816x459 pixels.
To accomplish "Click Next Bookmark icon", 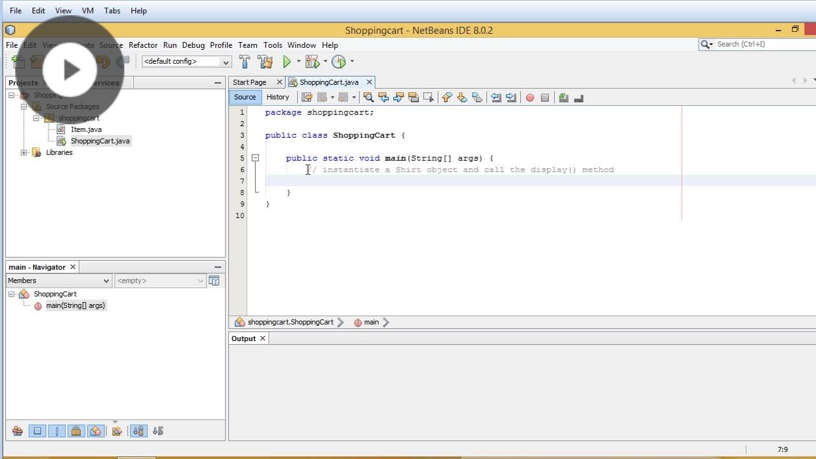I will point(462,98).
